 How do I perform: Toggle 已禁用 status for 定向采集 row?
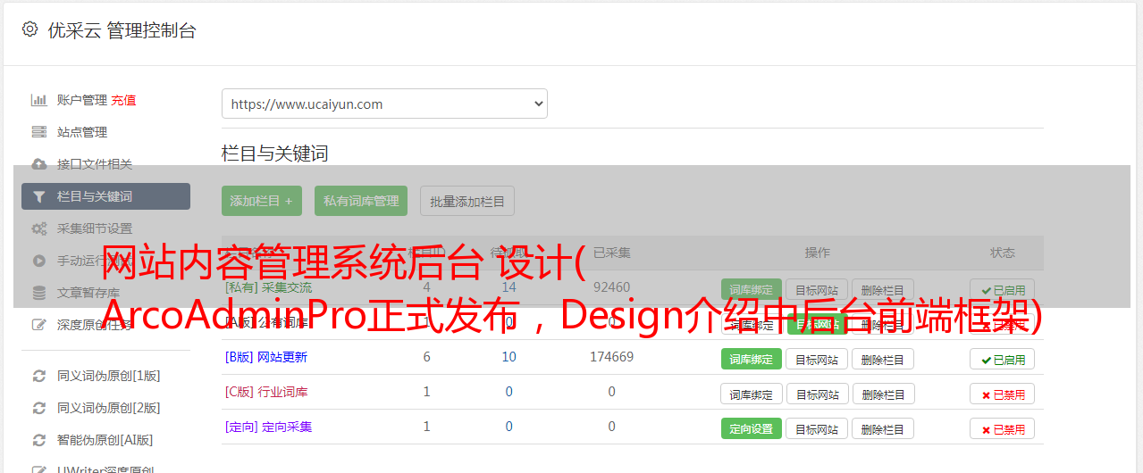coord(1002,428)
